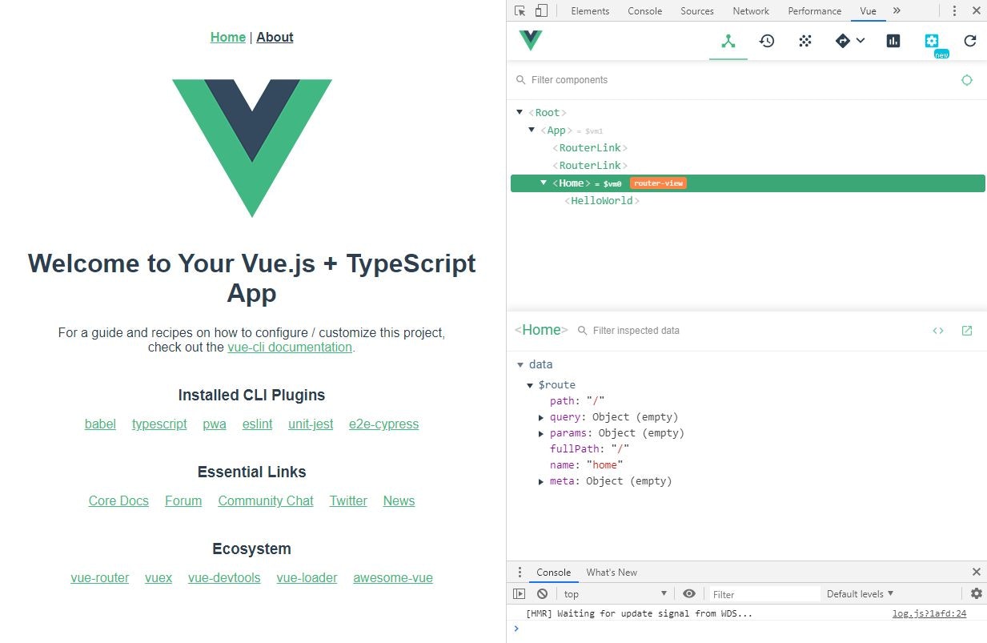Collapse the Home component node arrow
Screen dimensions: 987x643
click(544, 183)
